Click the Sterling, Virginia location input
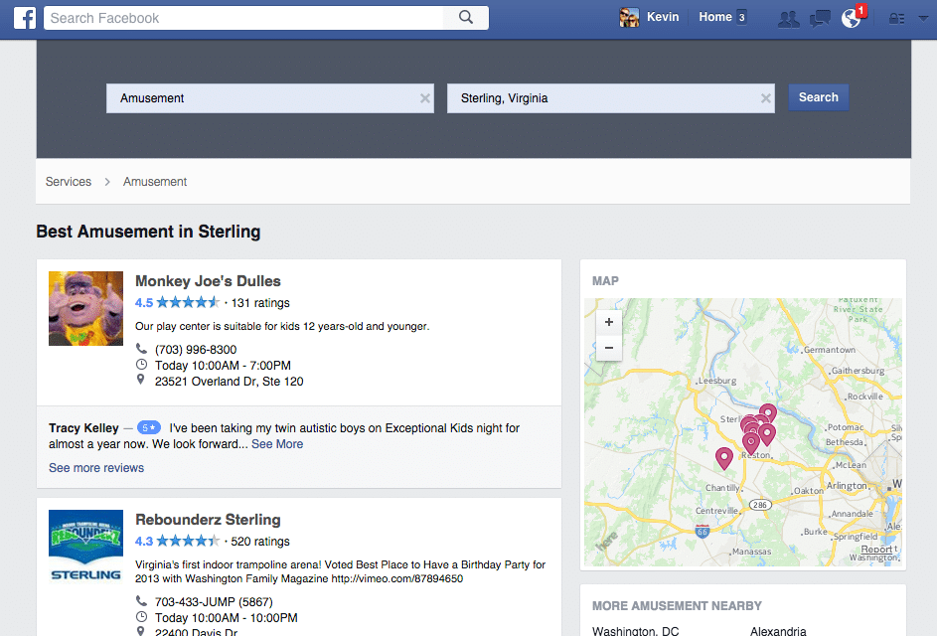 pyautogui.click(x=611, y=98)
